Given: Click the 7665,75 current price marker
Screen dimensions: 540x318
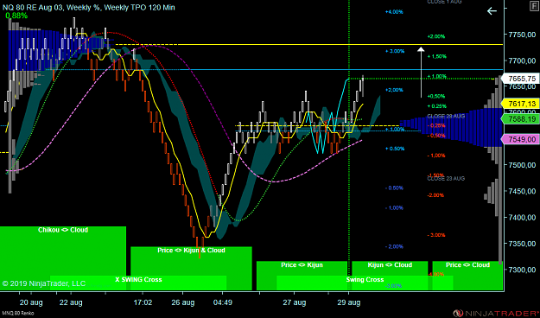Looking at the screenshot, I should (x=520, y=79).
